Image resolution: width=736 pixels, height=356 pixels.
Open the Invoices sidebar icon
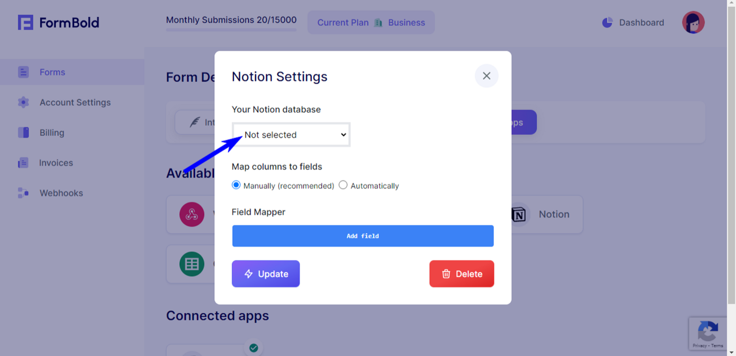(x=23, y=163)
